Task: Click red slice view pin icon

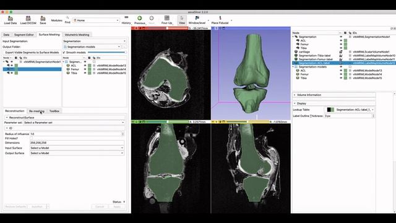Action: click(134, 28)
